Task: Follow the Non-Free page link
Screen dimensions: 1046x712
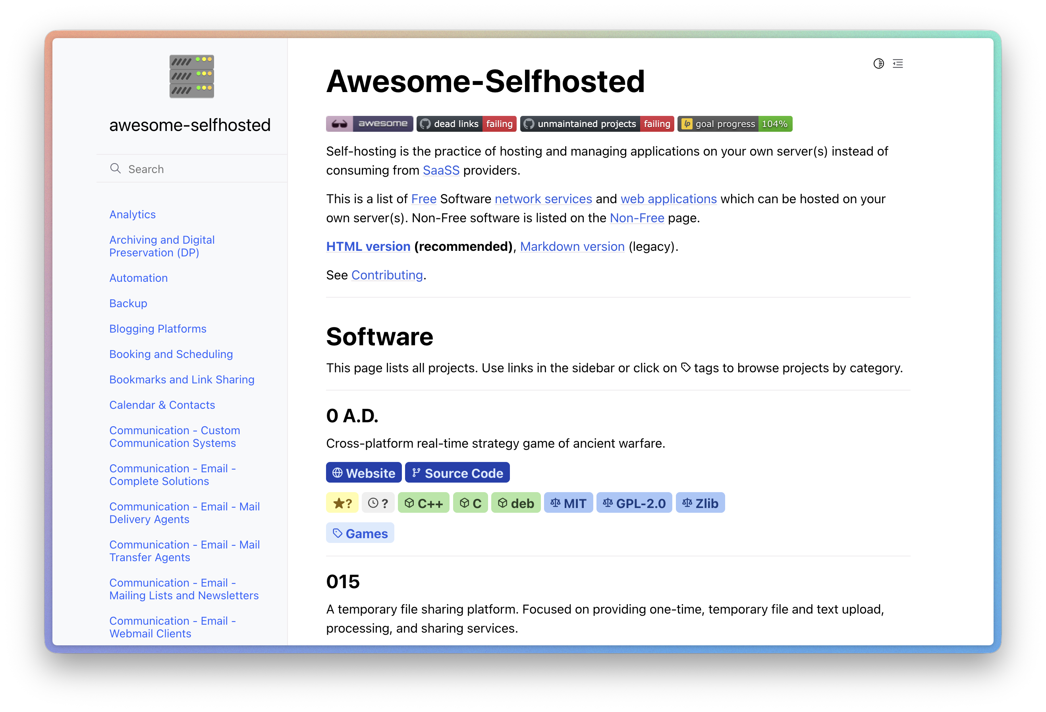Action: tap(637, 218)
